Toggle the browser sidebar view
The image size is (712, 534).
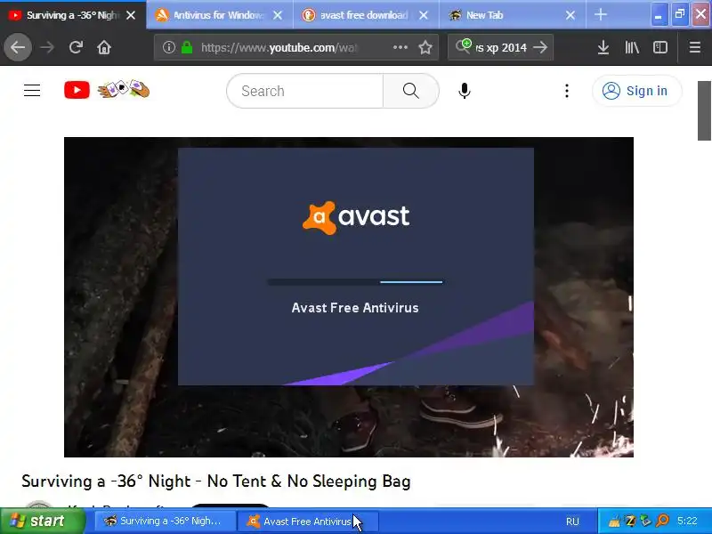pos(660,47)
